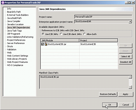Select the StockSystemEJB.jar row name

pyautogui.click(x=57, y=44)
